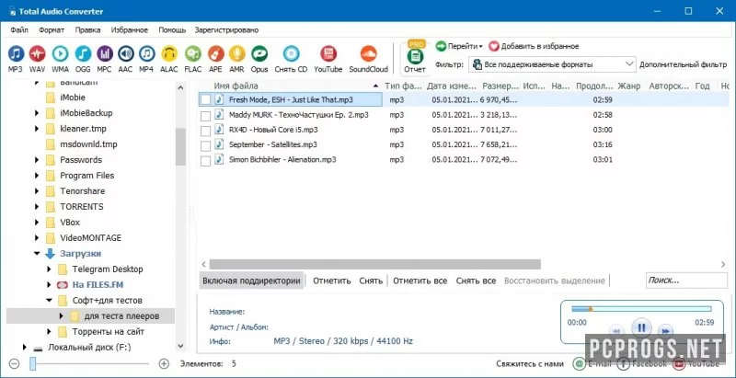This screenshot has width=736, height=378.
Task: Click the WMA format icon
Action: (60, 54)
